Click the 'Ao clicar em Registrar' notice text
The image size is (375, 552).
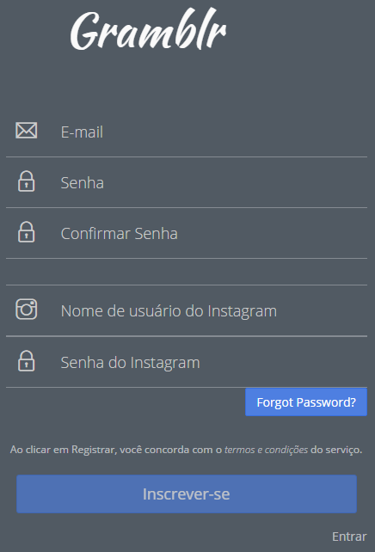(63, 450)
